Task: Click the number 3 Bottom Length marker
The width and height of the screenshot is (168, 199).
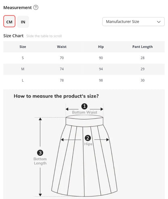Action: (x=40, y=153)
